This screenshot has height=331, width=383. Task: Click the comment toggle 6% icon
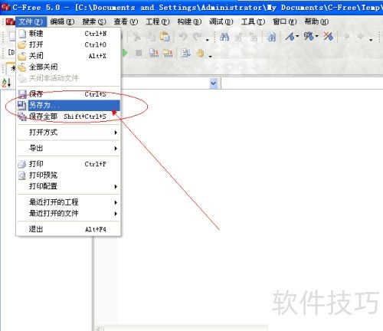309,37
